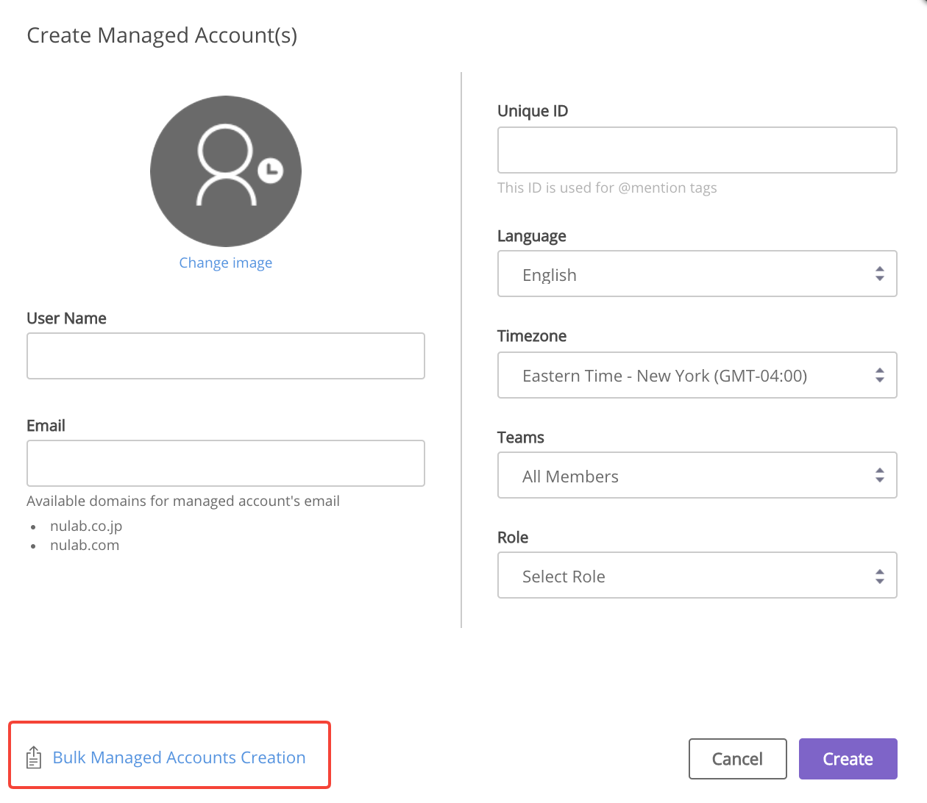Click the Change image link
The image size is (927, 803).
tap(226, 263)
